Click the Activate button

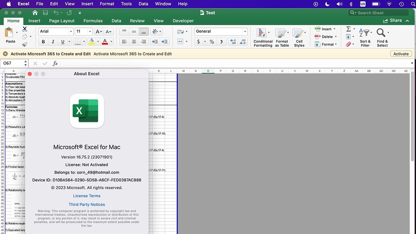(401, 53)
